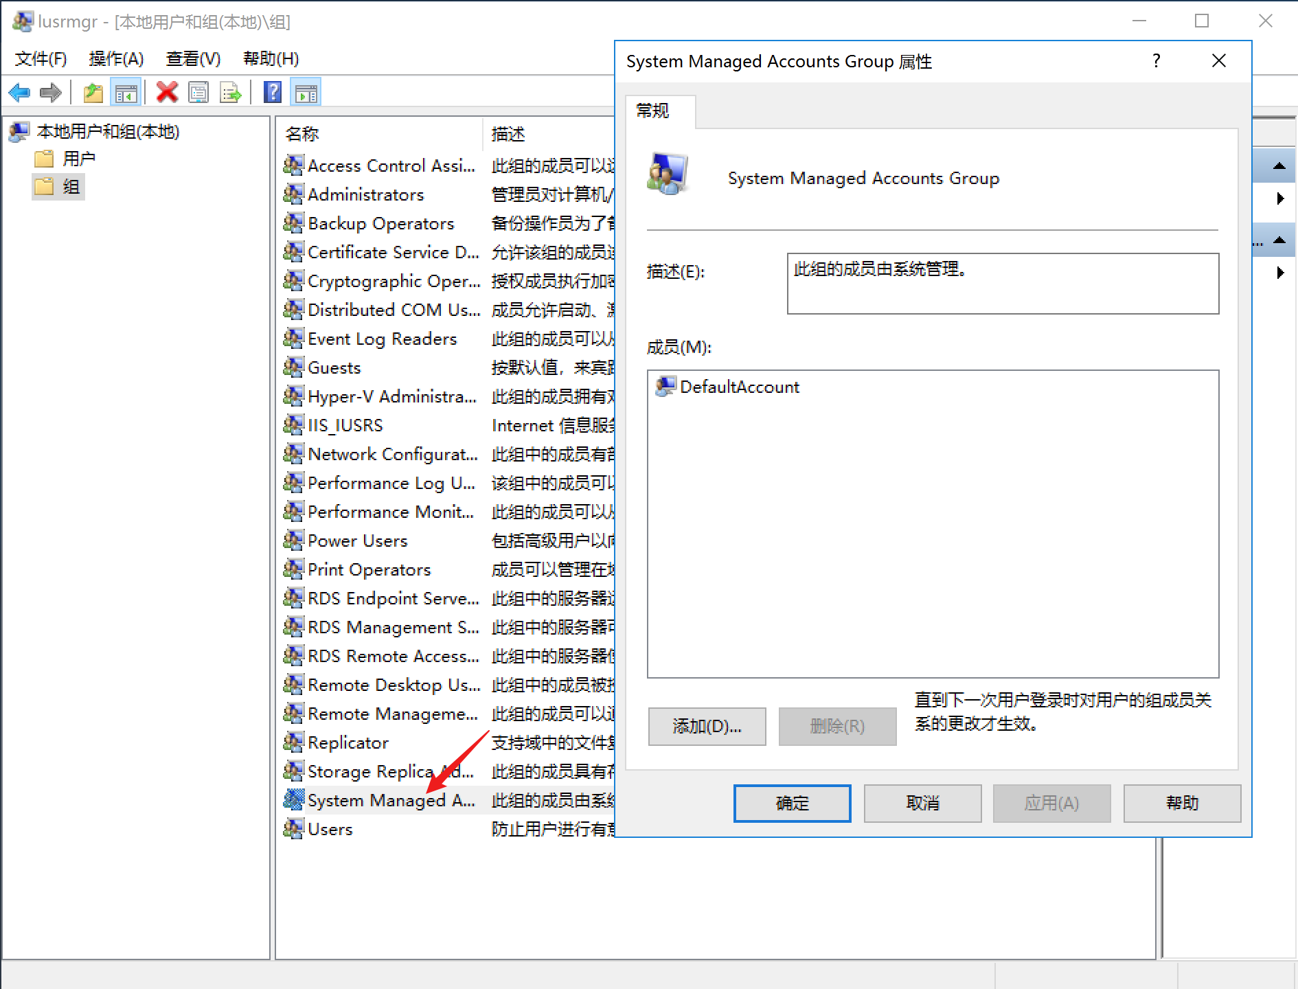Open the 操作(A) menu
Viewport: 1298px width, 989px height.
pyautogui.click(x=116, y=59)
